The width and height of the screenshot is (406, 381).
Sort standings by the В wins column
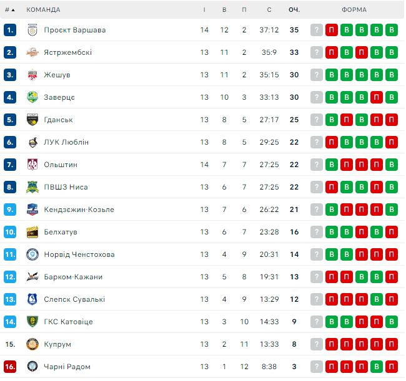point(224,10)
